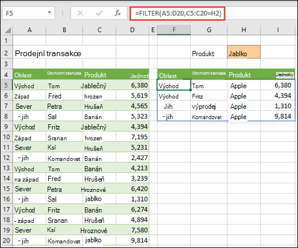Click cell D11 with value 5,231

pyautogui.click(x=132, y=147)
